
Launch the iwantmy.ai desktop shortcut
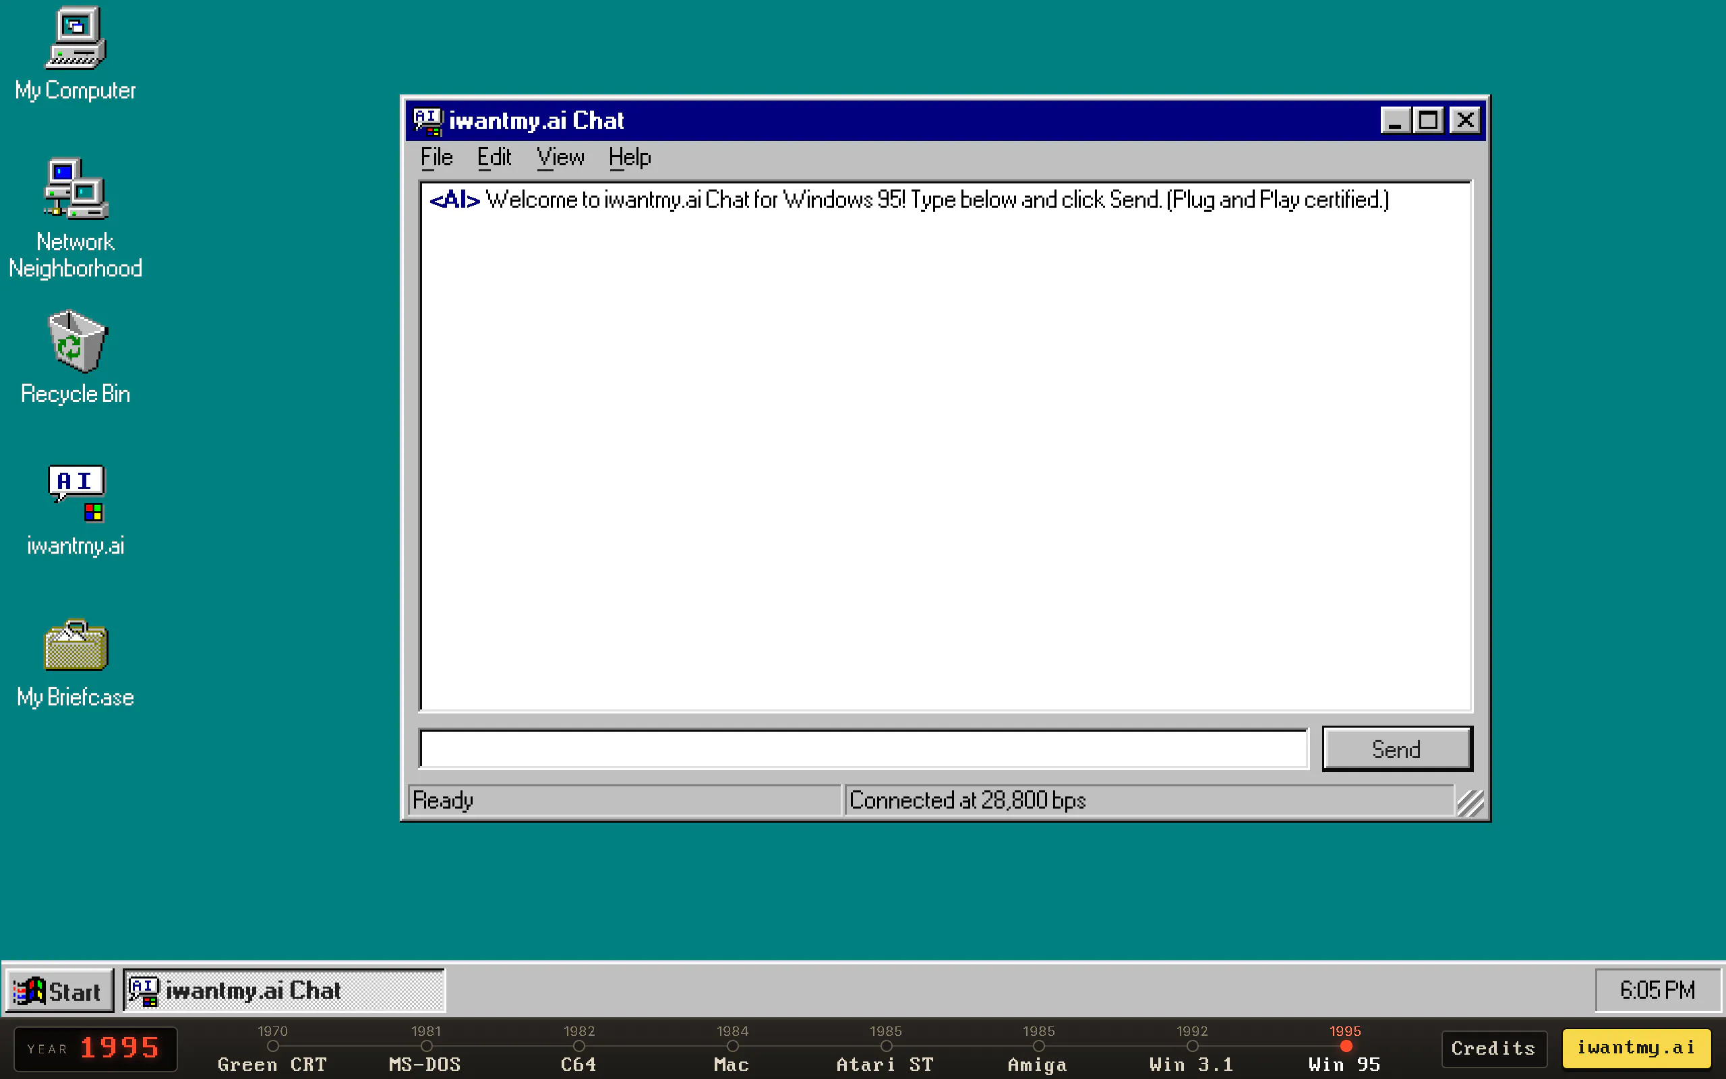(x=76, y=510)
